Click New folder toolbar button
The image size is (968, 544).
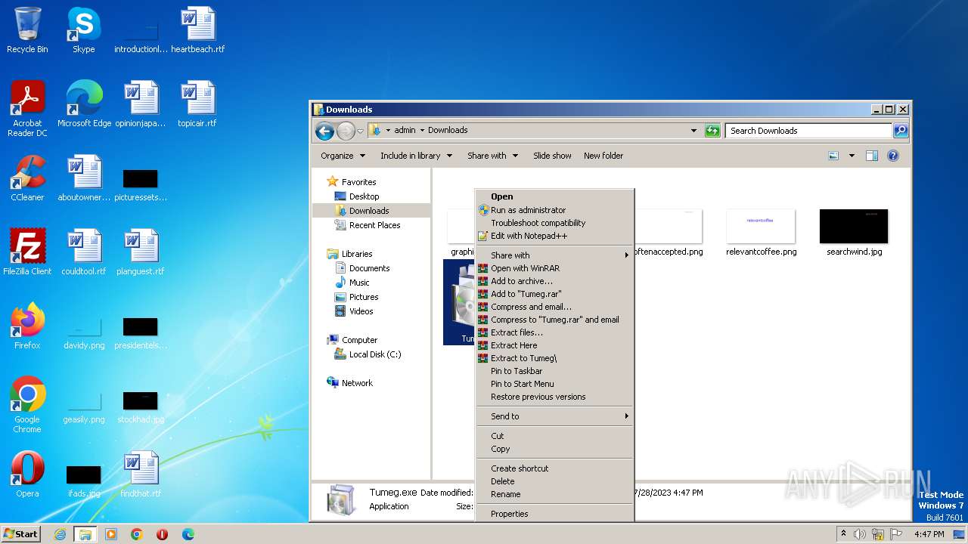(x=603, y=156)
